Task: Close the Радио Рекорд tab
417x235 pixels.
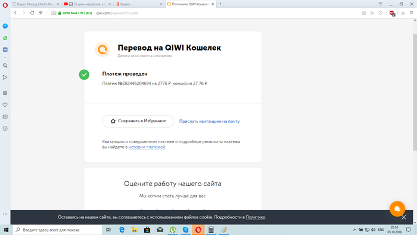Action: [58, 4]
